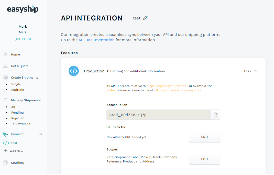Click the API INTEGRATION heading

coord(92,18)
